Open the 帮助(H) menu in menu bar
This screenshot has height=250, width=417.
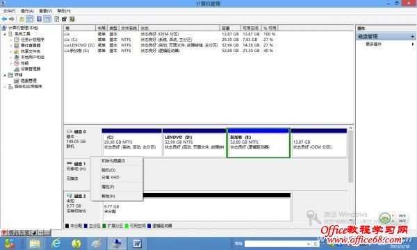(x=64, y=11)
